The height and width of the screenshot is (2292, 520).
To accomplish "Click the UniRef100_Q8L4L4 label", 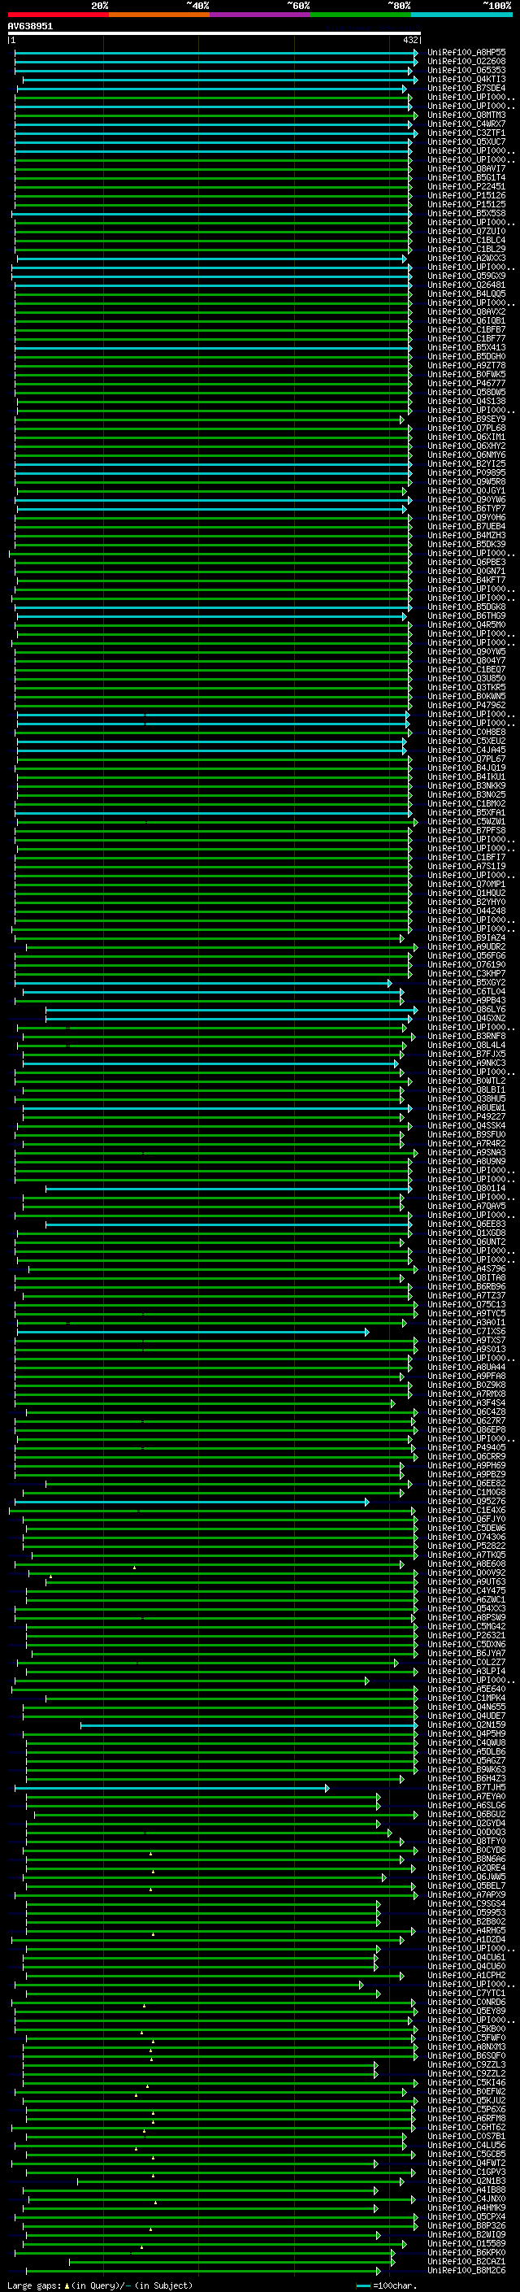I will pos(466,1046).
